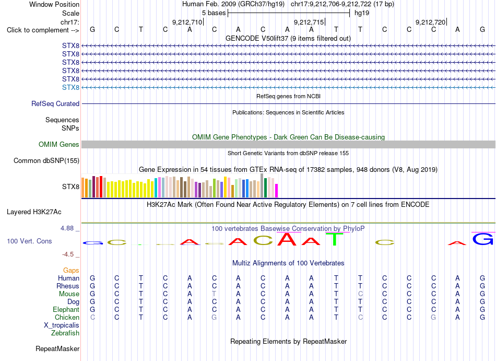Click the RepeatMasker track label
496x361 pixels.
(57, 348)
